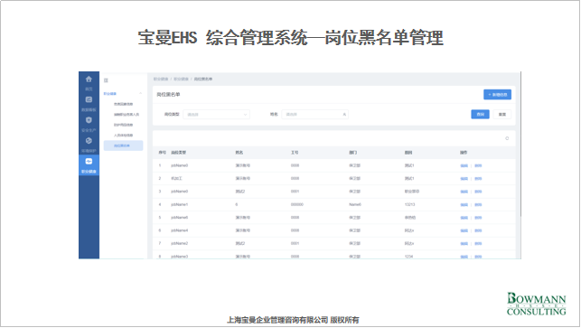Image resolution: width=581 pixels, height=328 pixels.
Task: Click the Name6 department cell
Action: 355,204
